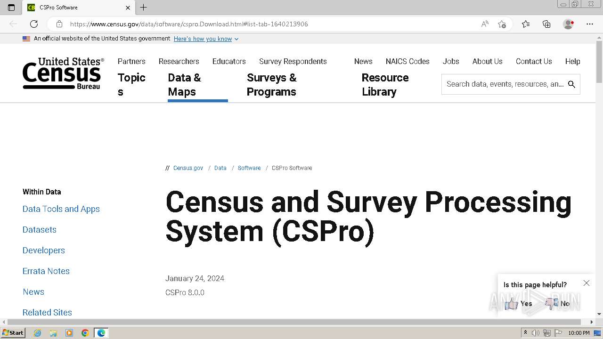Image resolution: width=603 pixels, height=339 pixels.
Task: Open Datasets sidebar link
Action: coord(40,230)
